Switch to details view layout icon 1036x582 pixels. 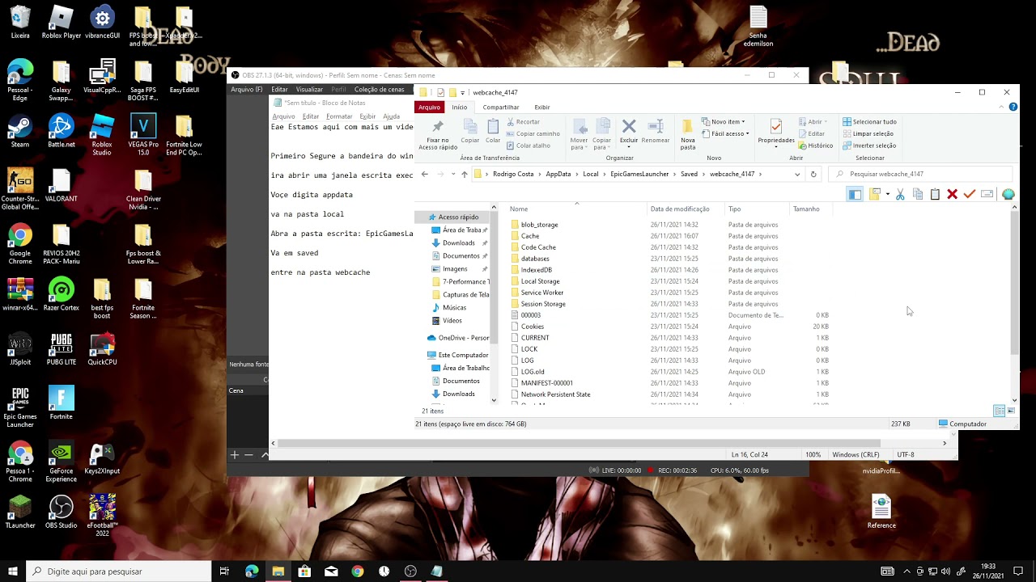(999, 411)
